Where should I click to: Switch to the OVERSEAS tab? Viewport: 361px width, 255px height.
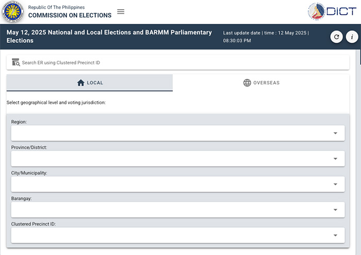click(261, 83)
